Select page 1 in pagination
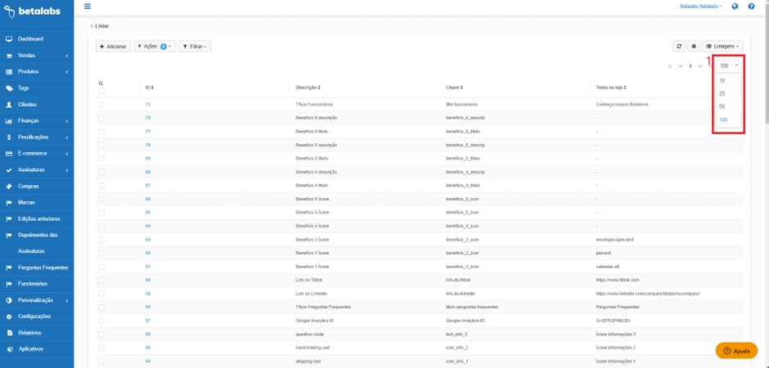The height and width of the screenshot is (368, 769). click(x=690, y=65)
